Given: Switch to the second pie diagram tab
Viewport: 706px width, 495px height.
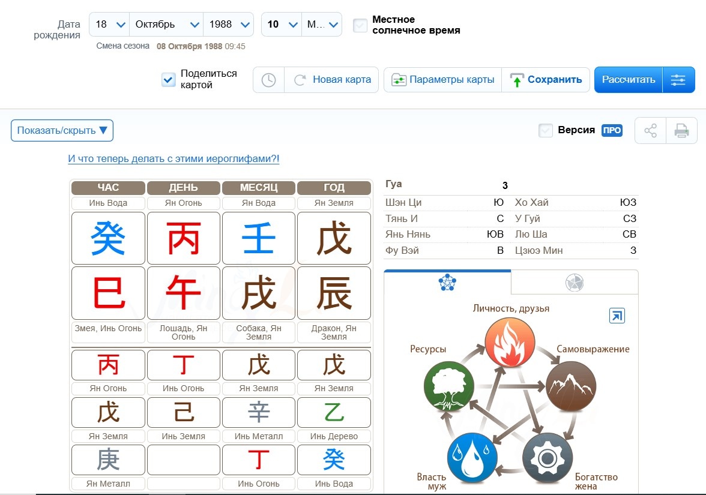Looking at the screenshot, I should (574, 283).
